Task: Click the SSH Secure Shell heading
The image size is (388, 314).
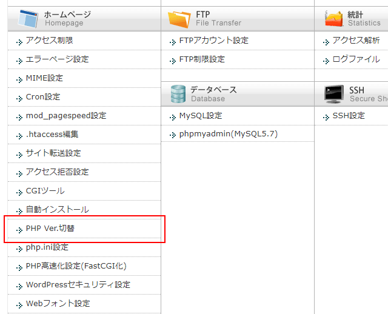Action: coord(369,94)
